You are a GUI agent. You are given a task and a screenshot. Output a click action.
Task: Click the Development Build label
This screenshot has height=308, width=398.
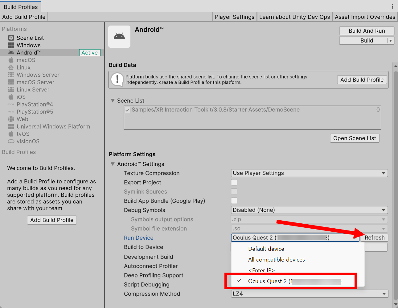(x=148, y=257)
